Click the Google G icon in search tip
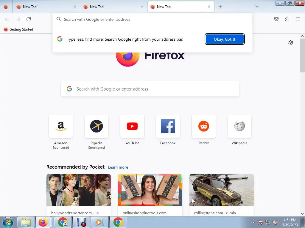305x228 pixels. click(60, 39)
